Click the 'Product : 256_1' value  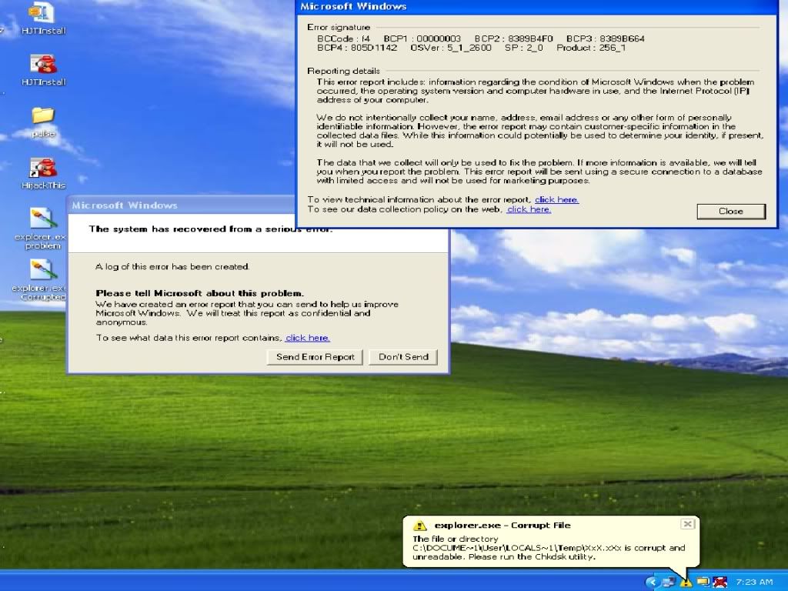591,48
